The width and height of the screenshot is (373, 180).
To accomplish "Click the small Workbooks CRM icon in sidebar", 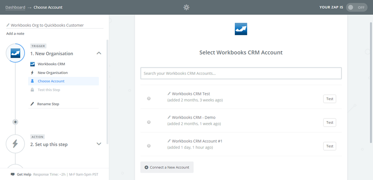I will coord(32,64).
